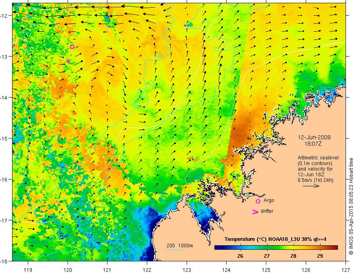Click latitude axis label -16

click(4, 179)
